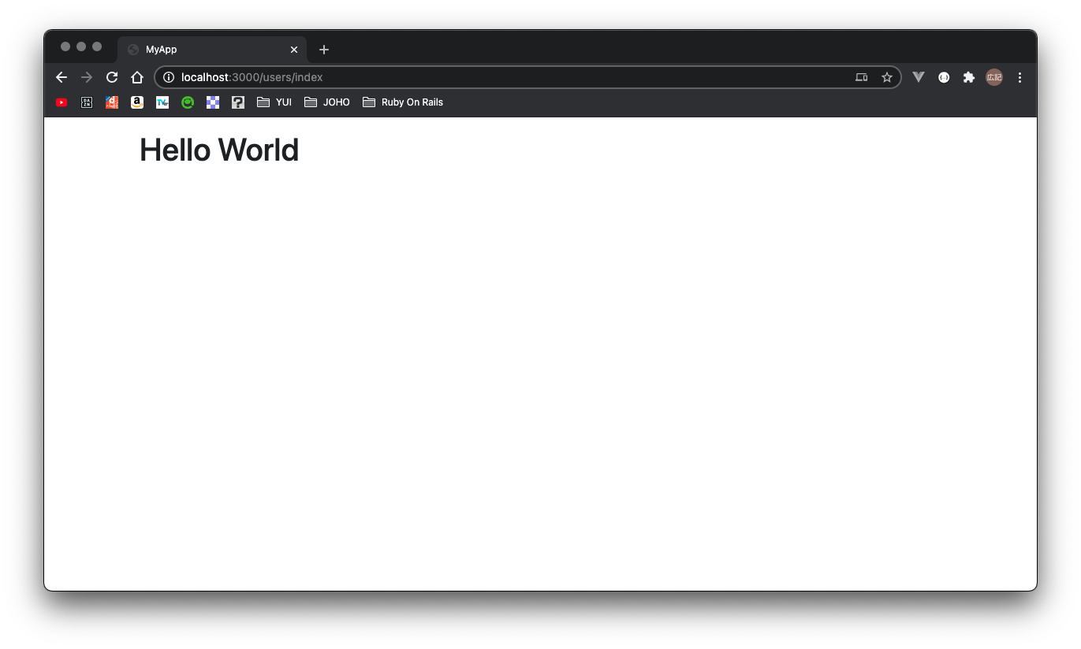
Task: Open the three-dot Chrome menu
Action: (x=1019, y=77)
